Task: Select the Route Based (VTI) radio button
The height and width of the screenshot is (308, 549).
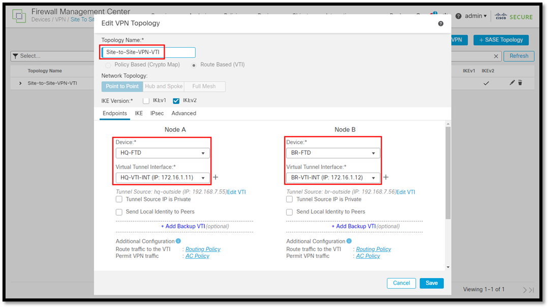Action: [194, 65]
